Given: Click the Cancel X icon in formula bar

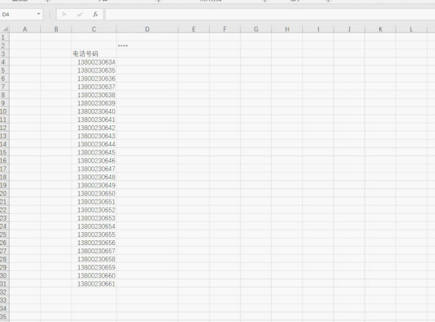Looking at the screenshot, I should click(64, 14).
